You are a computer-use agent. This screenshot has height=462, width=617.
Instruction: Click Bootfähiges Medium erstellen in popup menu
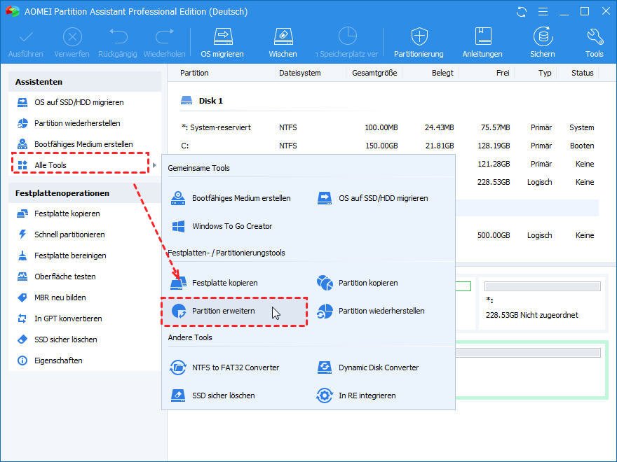(x=231, y=198)
